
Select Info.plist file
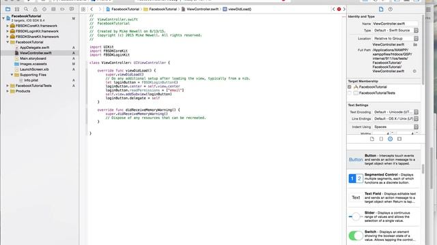[x=31, y=80]
